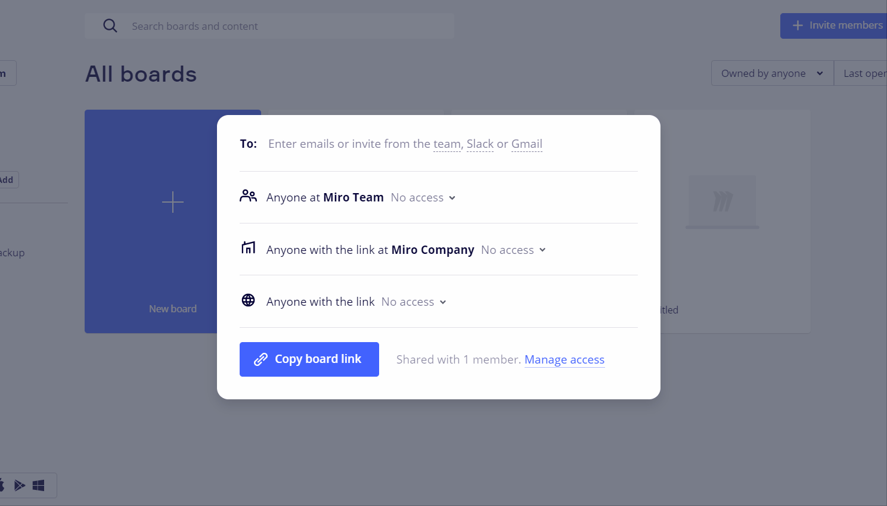This screenshot has width=887, height=506.
Task: Choose the 'team' invite link
Action: 446,144
